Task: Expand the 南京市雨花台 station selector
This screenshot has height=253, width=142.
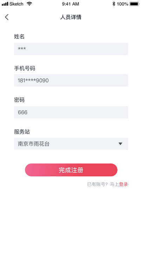Action: tap(71, 144)
